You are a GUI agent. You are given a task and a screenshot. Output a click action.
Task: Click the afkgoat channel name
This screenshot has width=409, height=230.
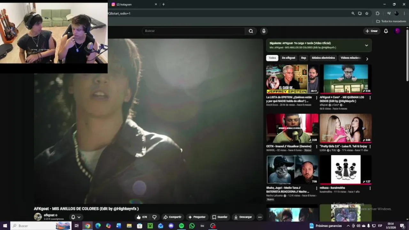(49, 215)
